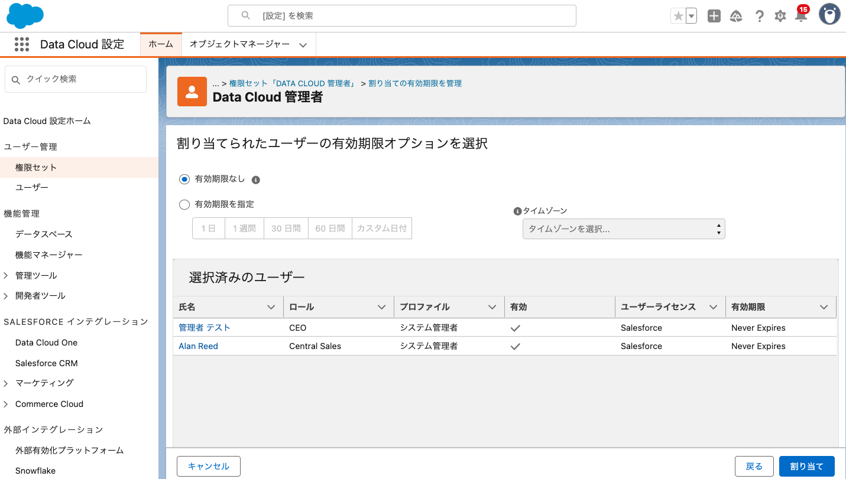Choose the 60 日間 expiration option
The height and width of the screenshot is (479, 846).
330,229
